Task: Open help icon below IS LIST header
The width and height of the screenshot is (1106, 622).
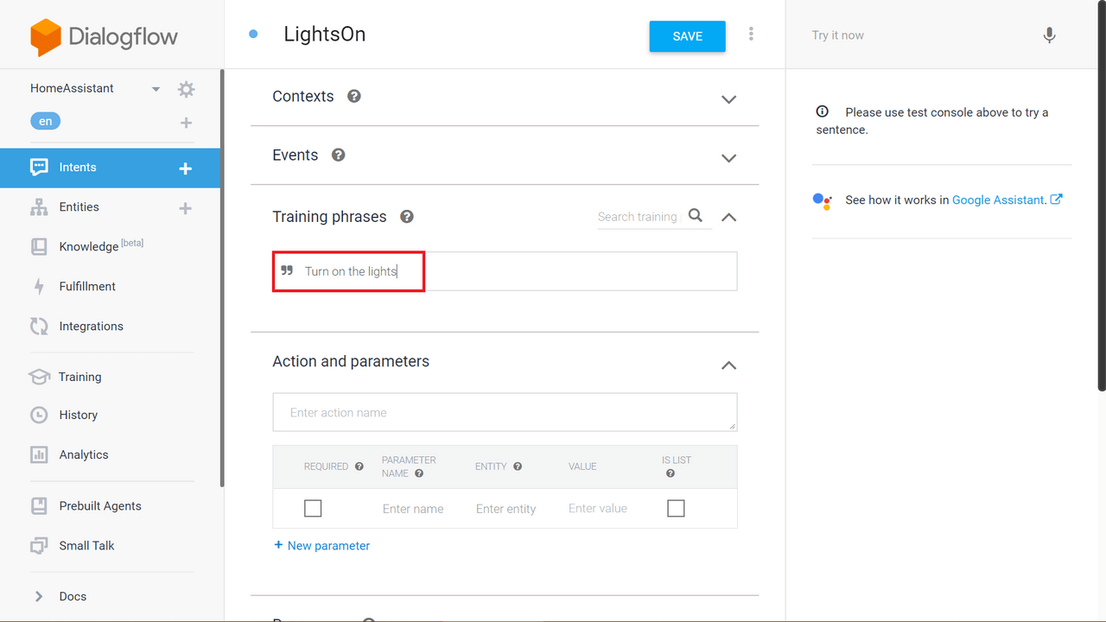Action: pyautogui.click(x=671, y=473)
